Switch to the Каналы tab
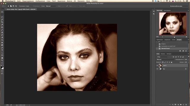Screen dimensions: 190x106 click(163, 54)
